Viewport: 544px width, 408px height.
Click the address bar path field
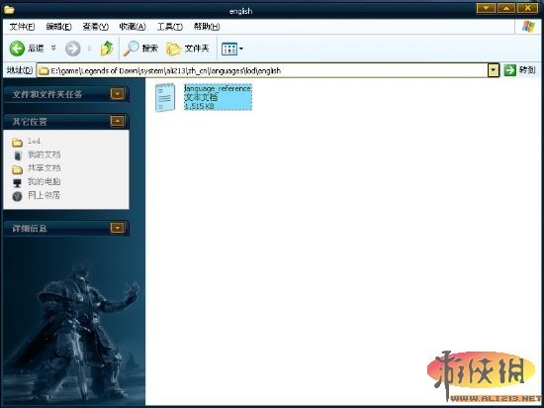tap(263, 70)
